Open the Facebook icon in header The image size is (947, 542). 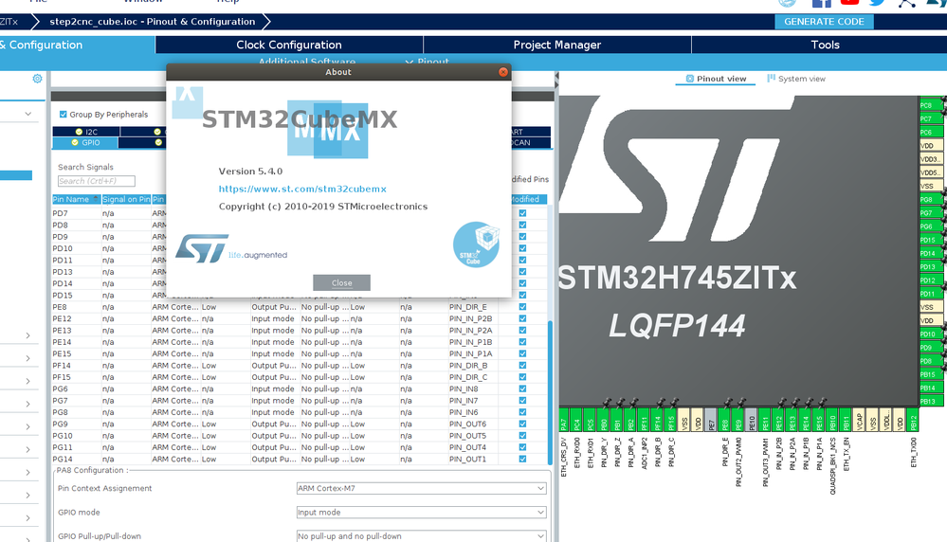tap(821, 3)
